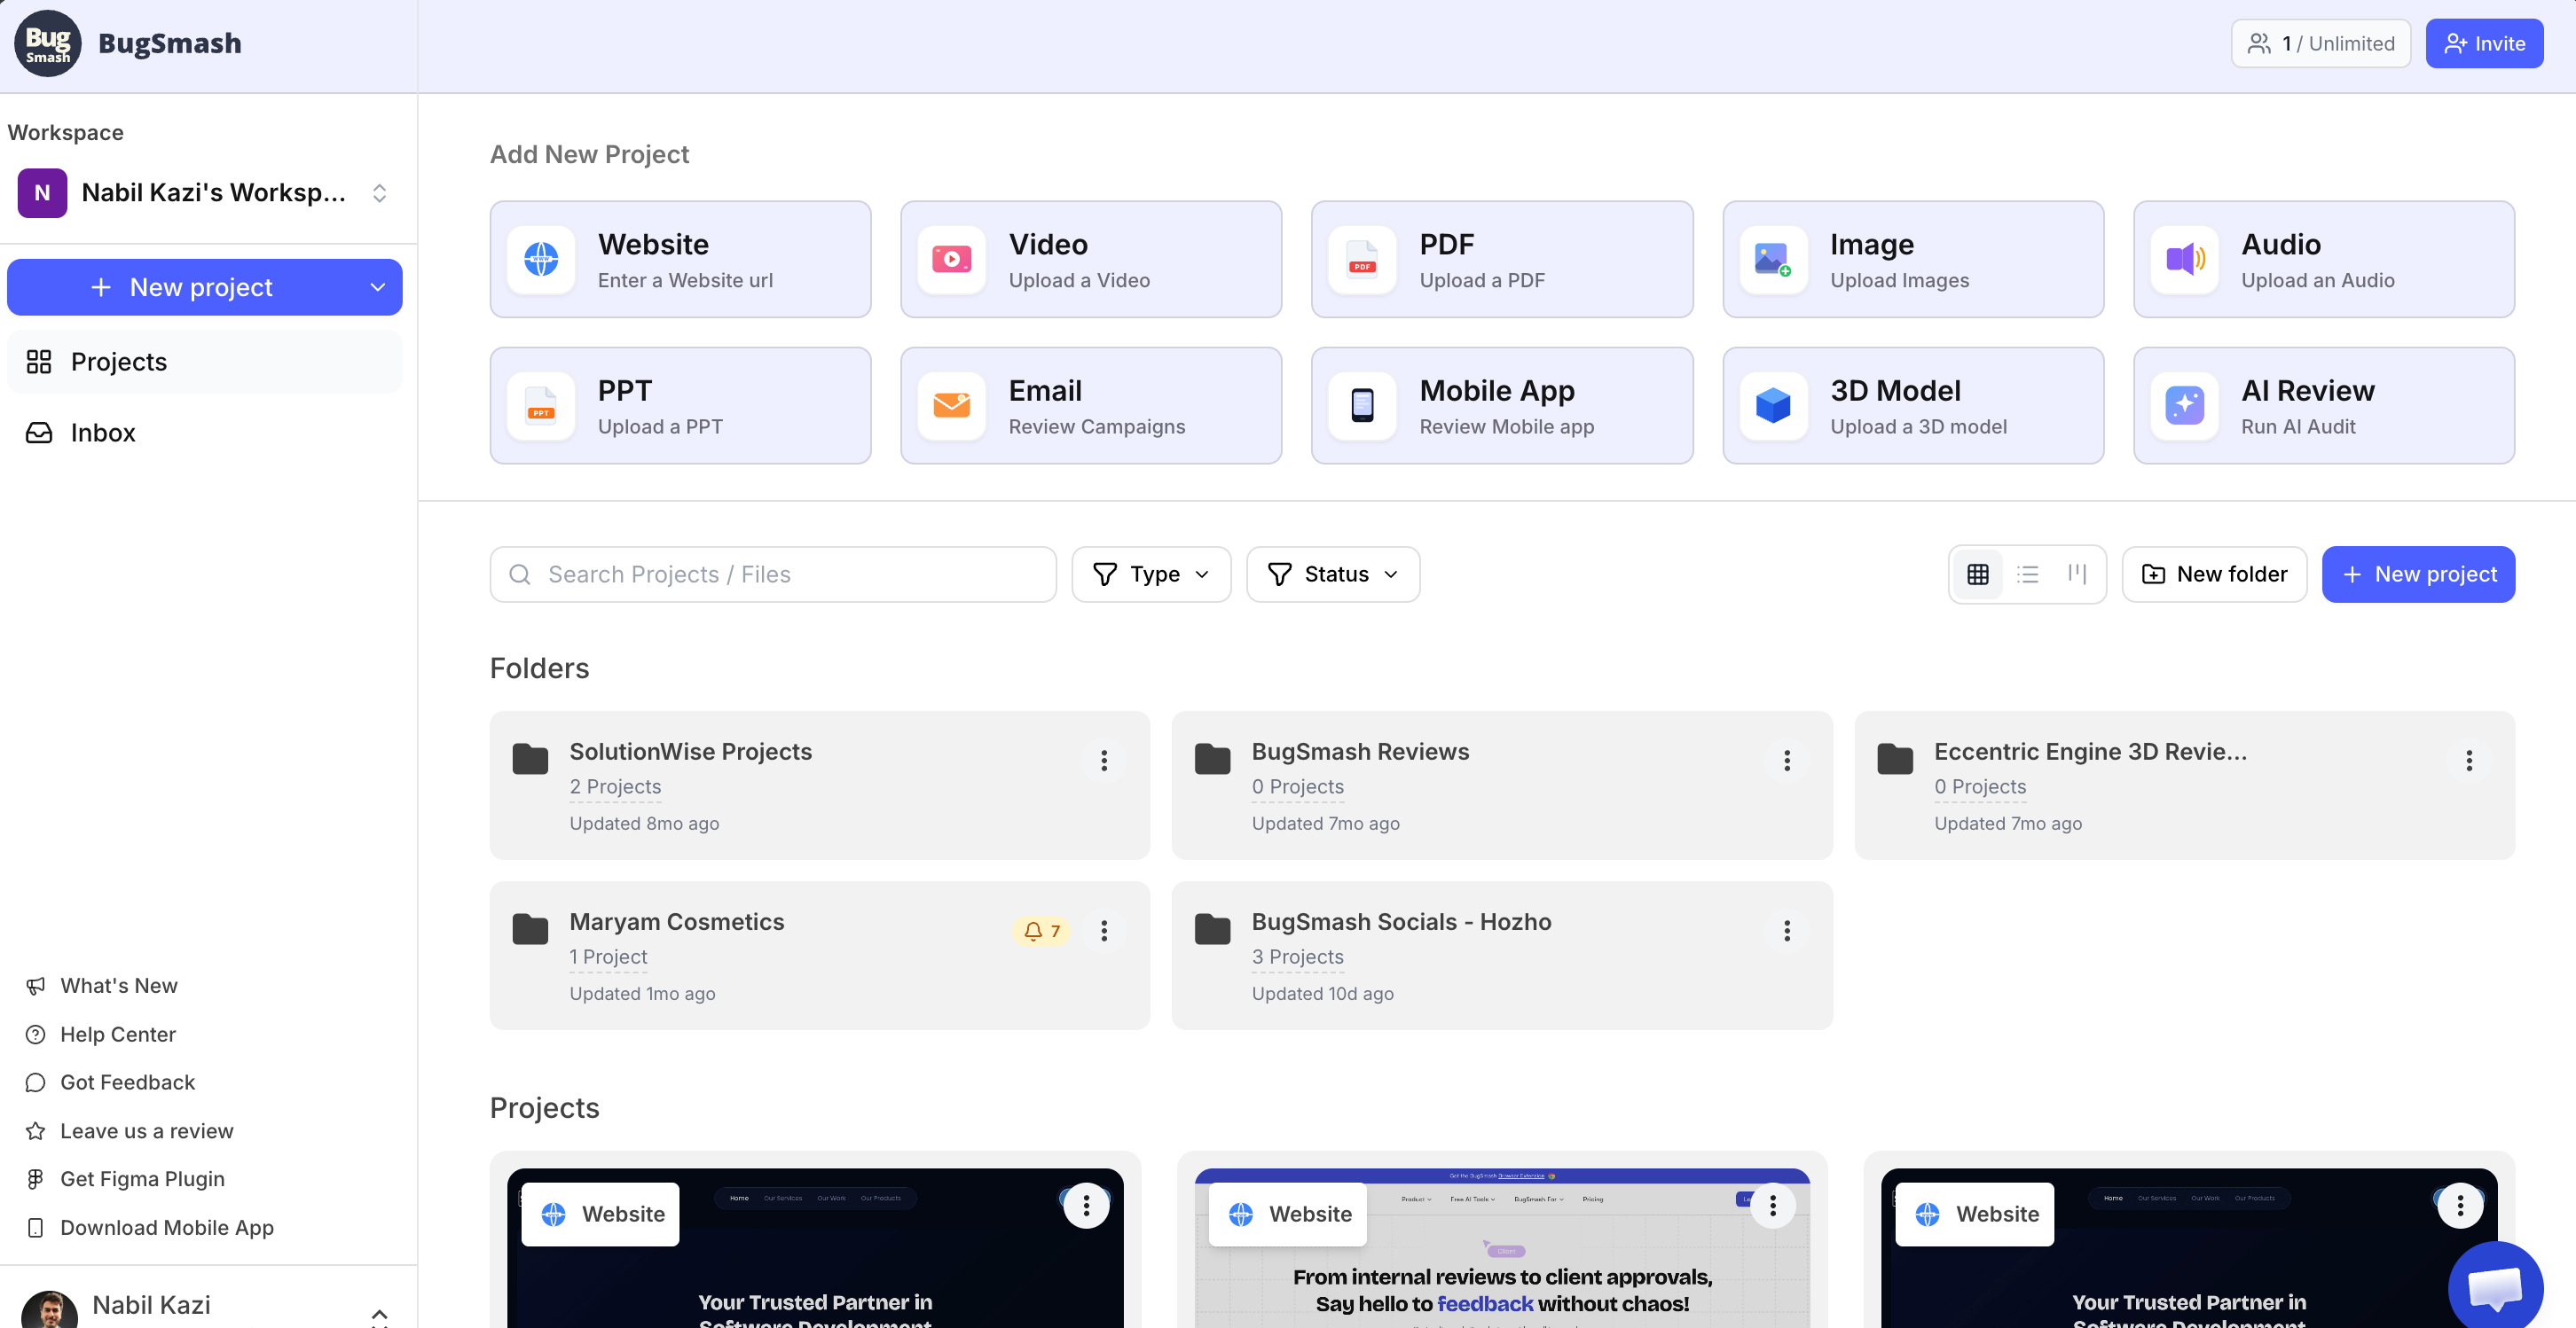Pick the 3D Model upload card
The image size is (2576, 1328).
(1913, 406)
